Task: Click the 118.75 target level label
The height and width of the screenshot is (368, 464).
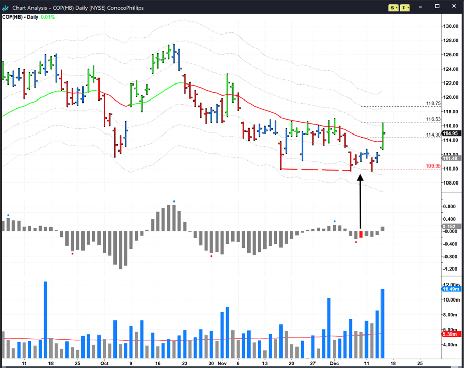Action: pos(433,103)
